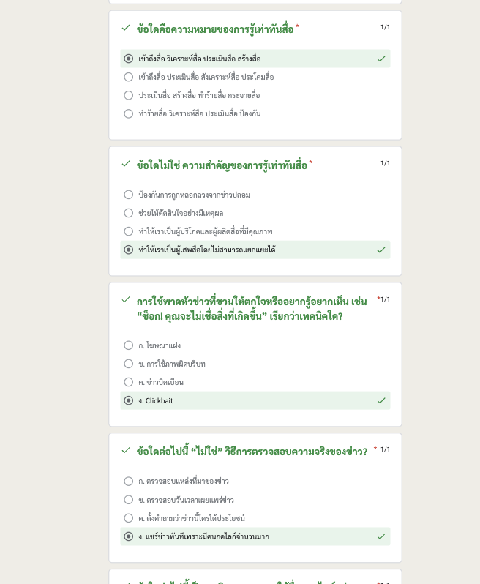The width and height of the screenshot is (480, 584).
Task: Choose the option "ค. ตั้งคำถามว่าข่าวนี้ใครได้ประโยชน์"
Action: click(129, 518)
